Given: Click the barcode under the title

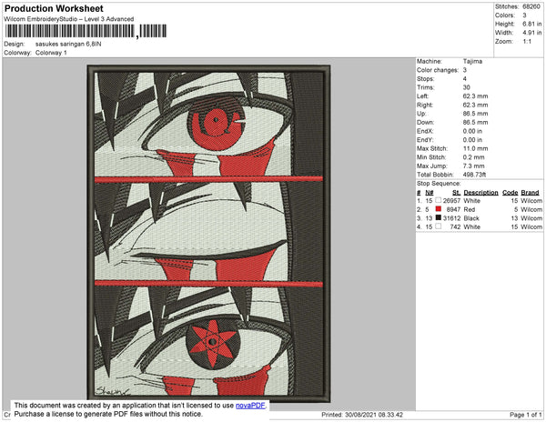Looking at the screenshot, I should coord(86,31).
